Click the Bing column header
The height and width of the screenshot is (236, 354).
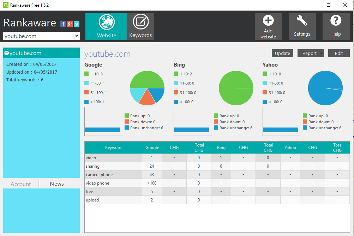click(221, 148)
